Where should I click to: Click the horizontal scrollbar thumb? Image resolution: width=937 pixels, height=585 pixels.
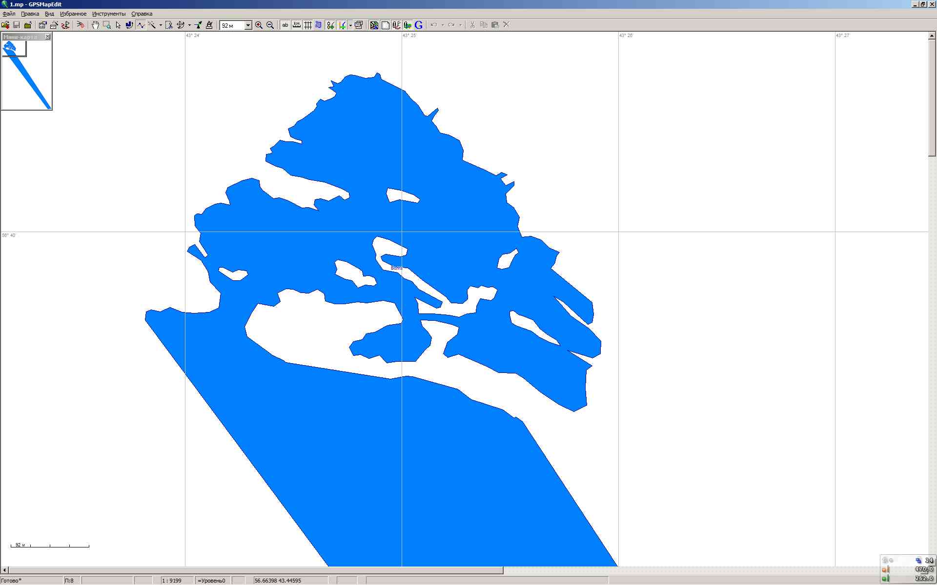click(x=256, y=570)
